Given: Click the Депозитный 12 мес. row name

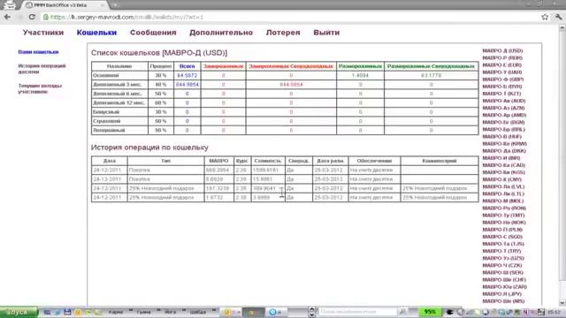Looking at the screenshot, I should [x=119, y=102].
